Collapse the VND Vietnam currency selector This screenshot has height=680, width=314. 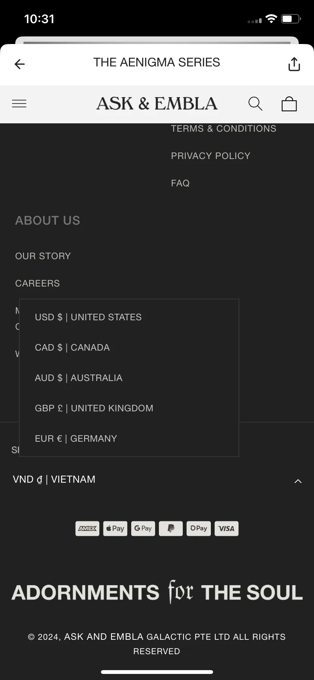pos(54,479)
